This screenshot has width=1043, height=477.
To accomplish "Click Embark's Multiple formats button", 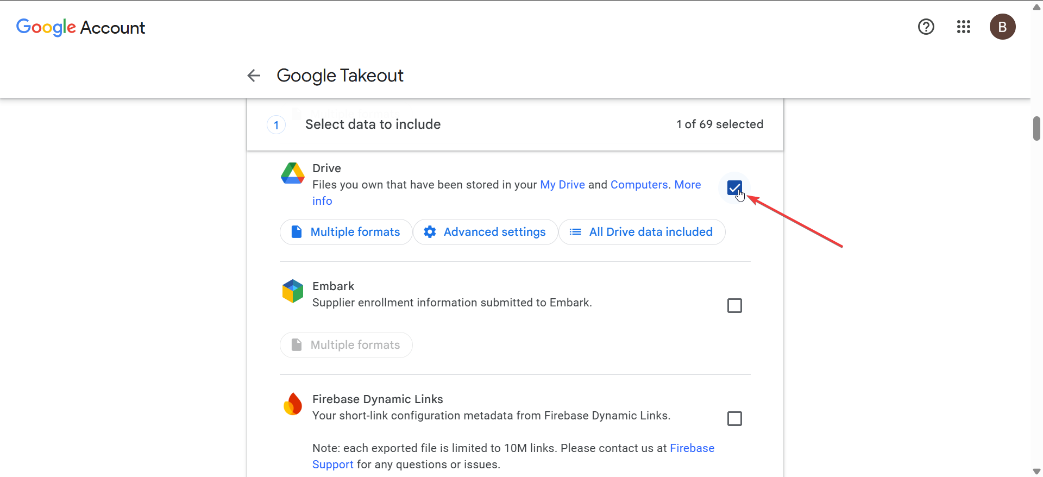I will click(346, 345).
